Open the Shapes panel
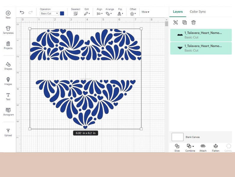Screen dimensions: 235x177 click(x=8, y=66)
